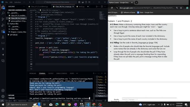
Task: Open the Edit menu
Action: coord(11,2)
